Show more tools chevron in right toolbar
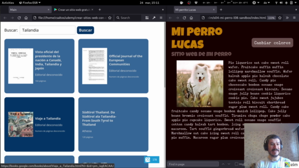The width and height of the screenshot is (299, 168). tap(287, 18)
